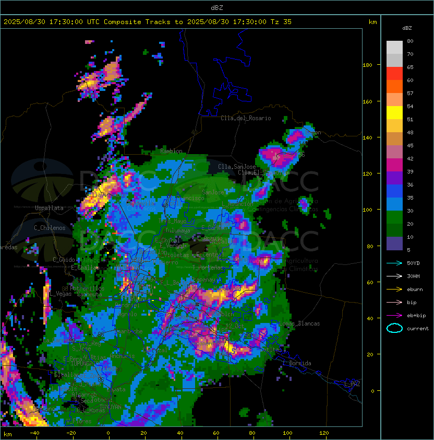
Task: Click the Tres_Mayo place label
Action: (x=172, y=221)
